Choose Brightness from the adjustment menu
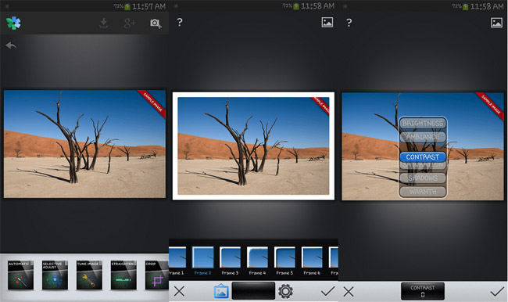This screenshot has height=302, width=508. (x=423, y=124)
